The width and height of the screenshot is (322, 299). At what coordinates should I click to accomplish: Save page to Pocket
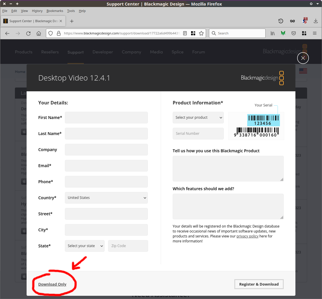pyautogui.click(x=294, y=33)
